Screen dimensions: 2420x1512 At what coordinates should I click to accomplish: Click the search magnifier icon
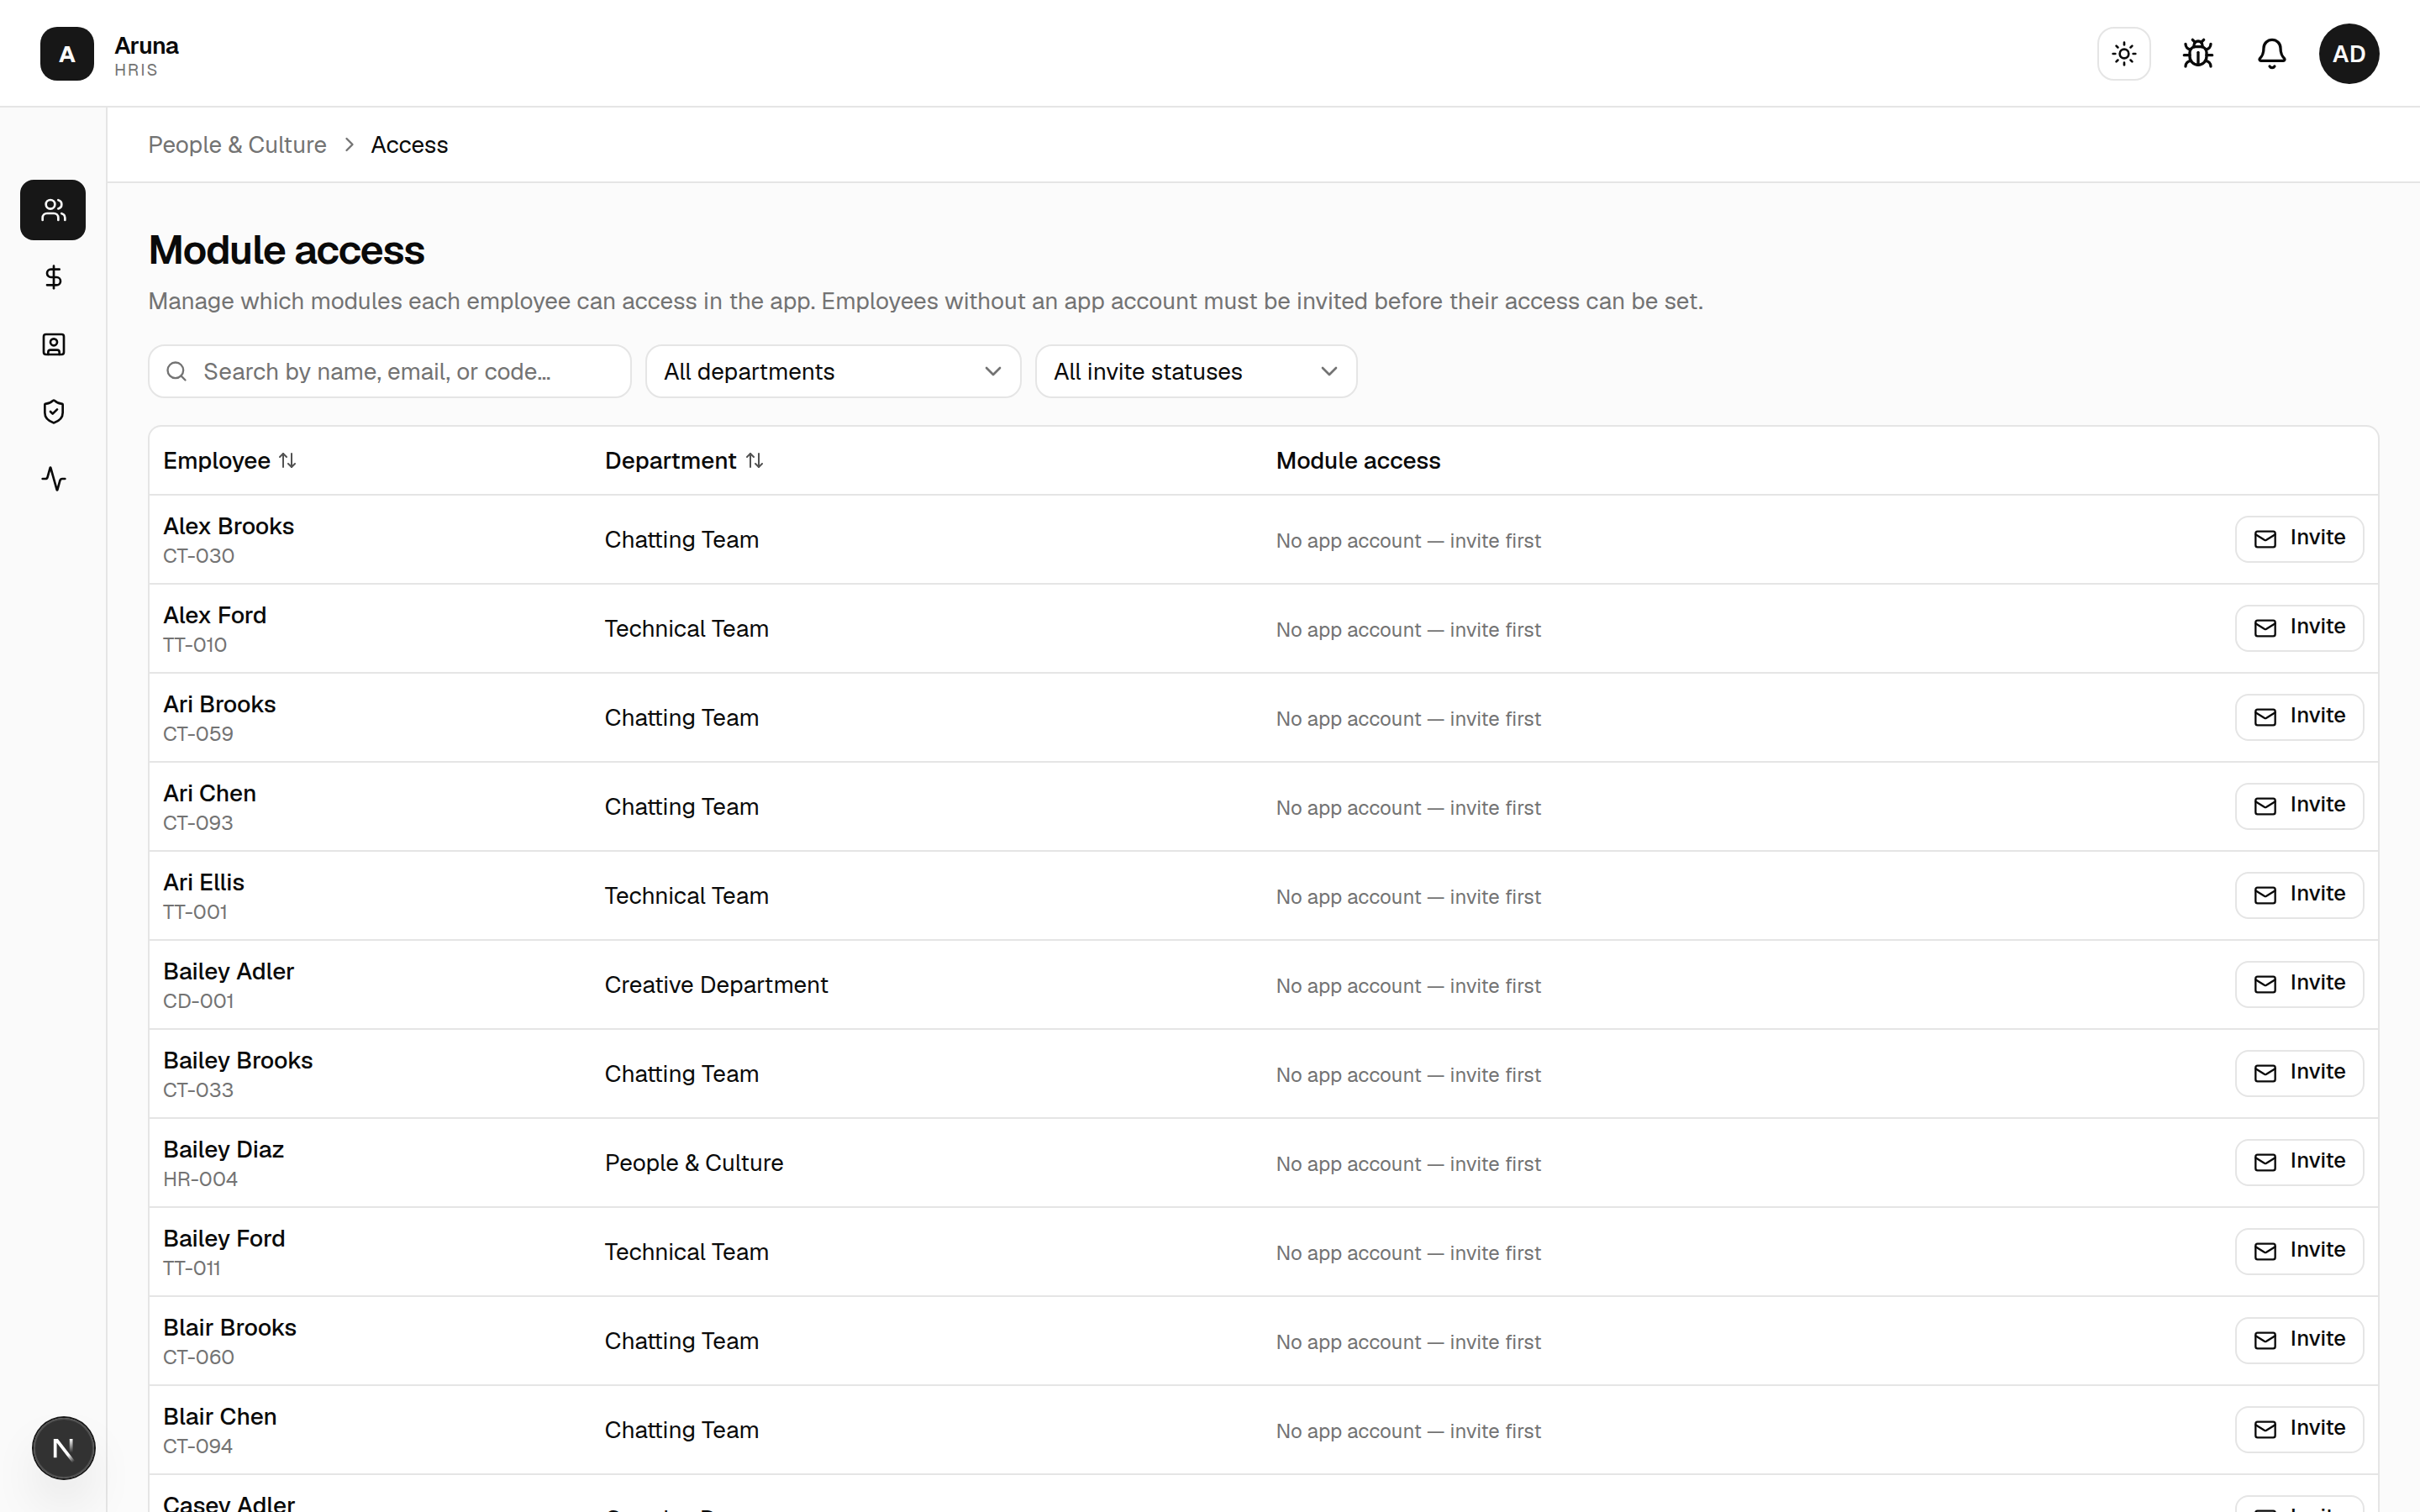(x=177, y=372)
